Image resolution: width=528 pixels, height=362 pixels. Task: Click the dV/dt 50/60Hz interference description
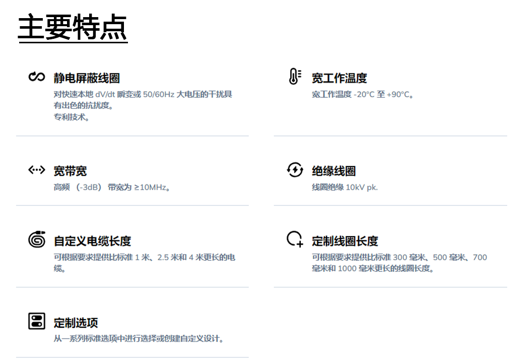(143, 100)
